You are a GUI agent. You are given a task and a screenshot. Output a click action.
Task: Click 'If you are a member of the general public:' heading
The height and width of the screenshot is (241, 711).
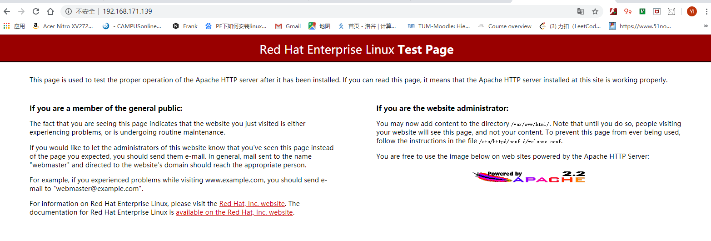[x=106, y=108]
